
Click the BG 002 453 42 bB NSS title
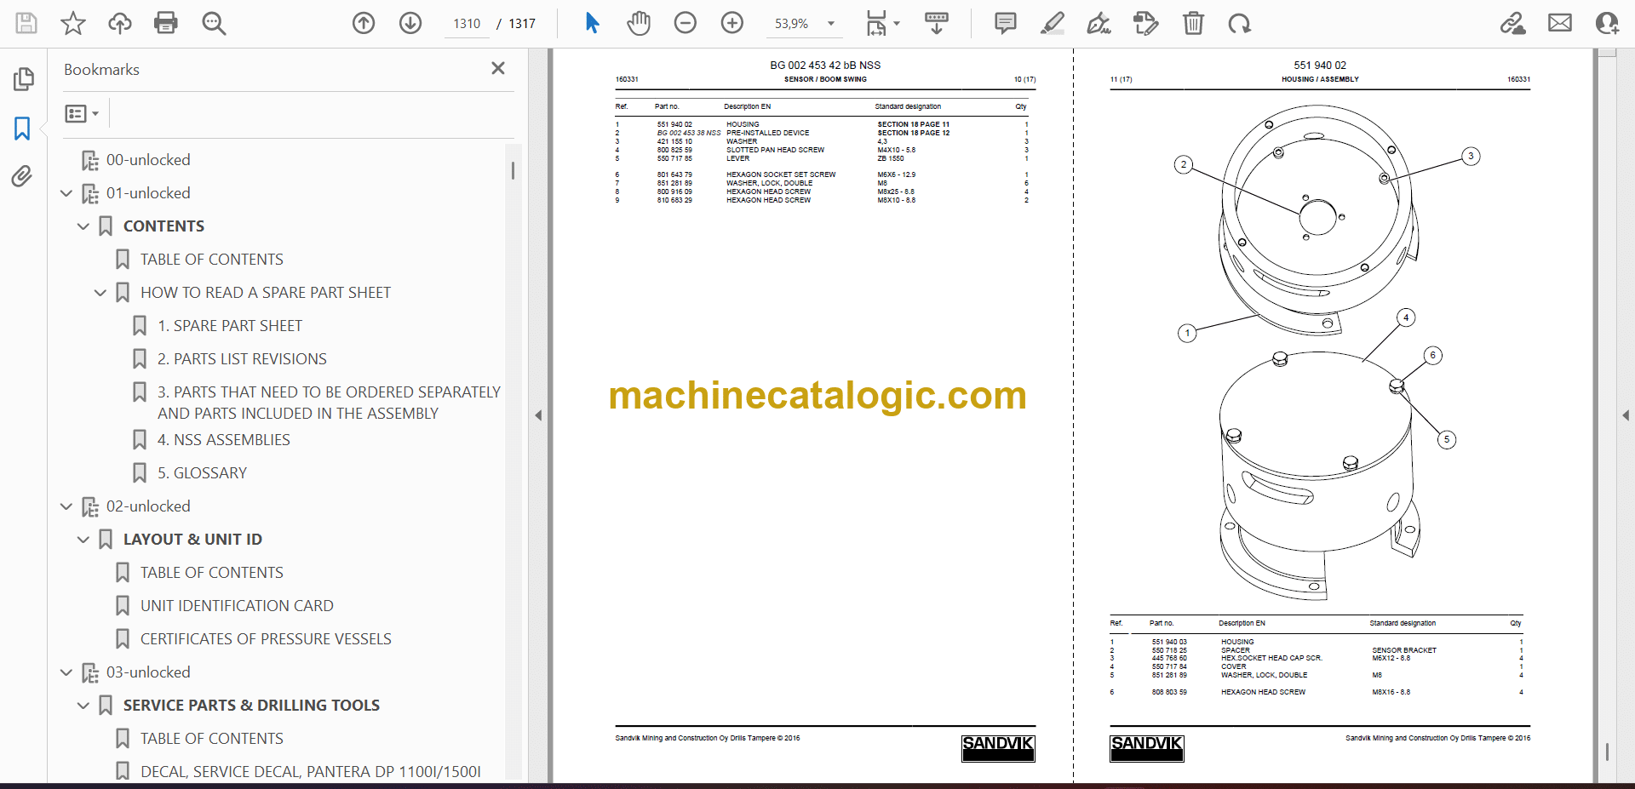click(x=825, y=65)
